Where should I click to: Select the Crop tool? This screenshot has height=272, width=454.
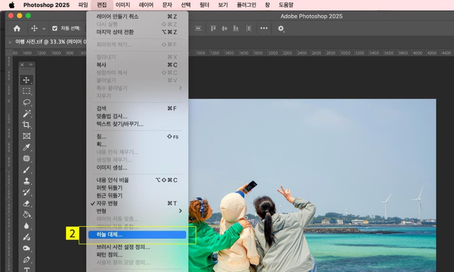[x=27, y=125]
